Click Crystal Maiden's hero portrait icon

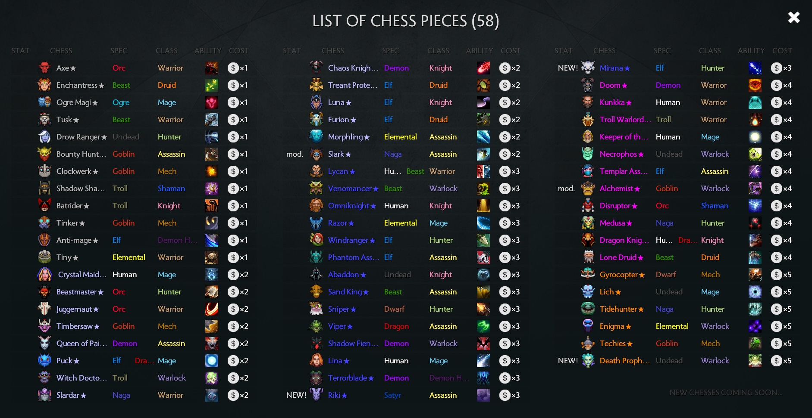44,275
